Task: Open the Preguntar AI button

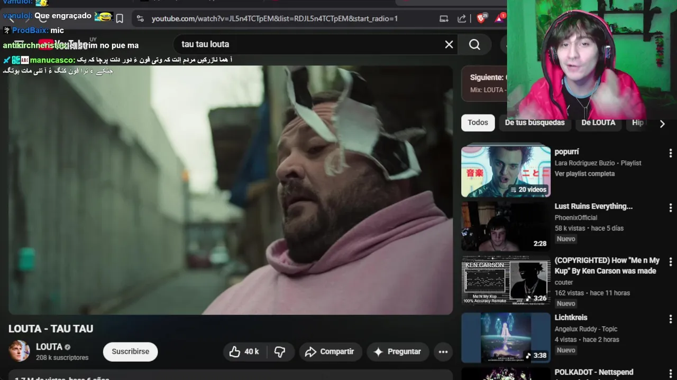Action: coord(397,351)
